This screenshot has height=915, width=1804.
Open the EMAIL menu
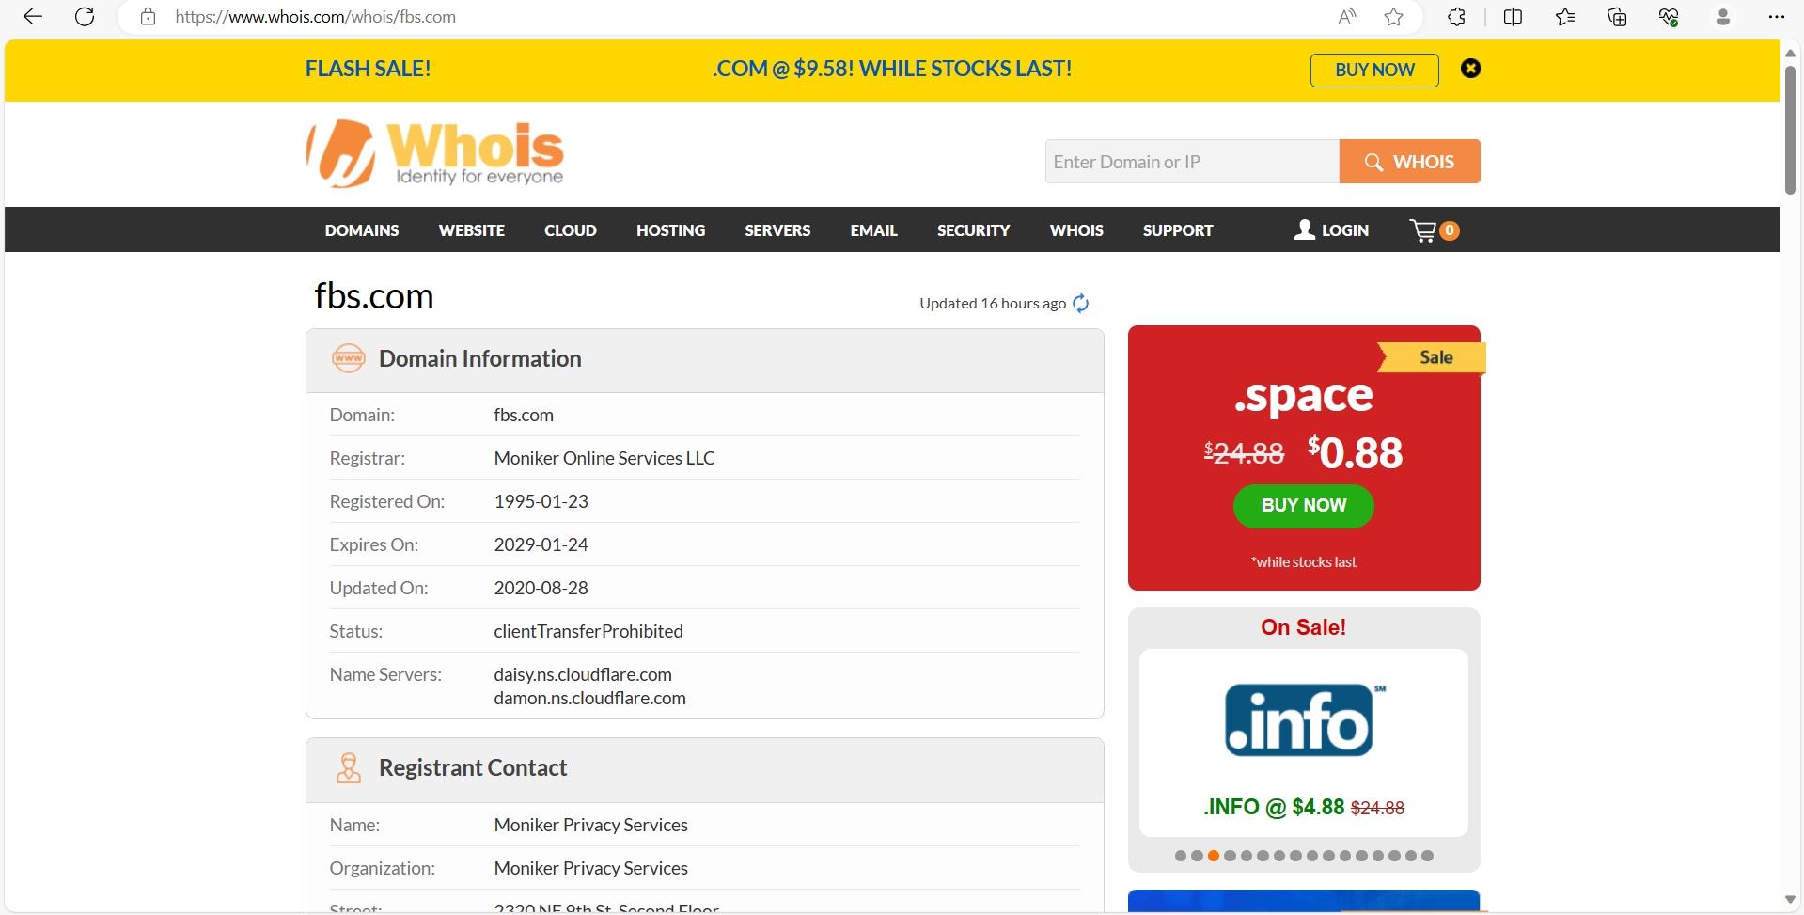pyautogui.click(x=874, y=230)
